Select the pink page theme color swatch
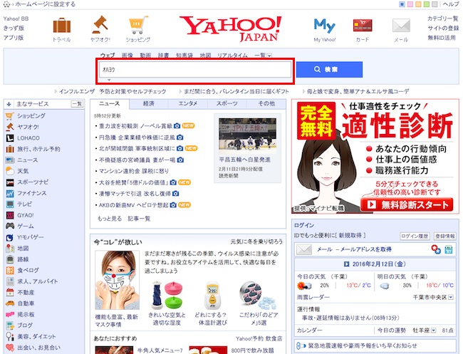 [x=410, y=4]
